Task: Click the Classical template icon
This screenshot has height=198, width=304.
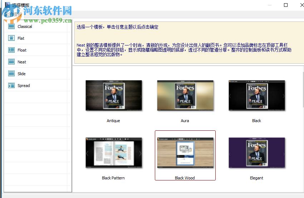Action: (x=11, y=26)
